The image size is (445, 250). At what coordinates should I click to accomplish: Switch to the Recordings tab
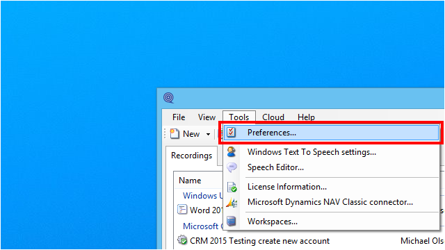(192, 156)
